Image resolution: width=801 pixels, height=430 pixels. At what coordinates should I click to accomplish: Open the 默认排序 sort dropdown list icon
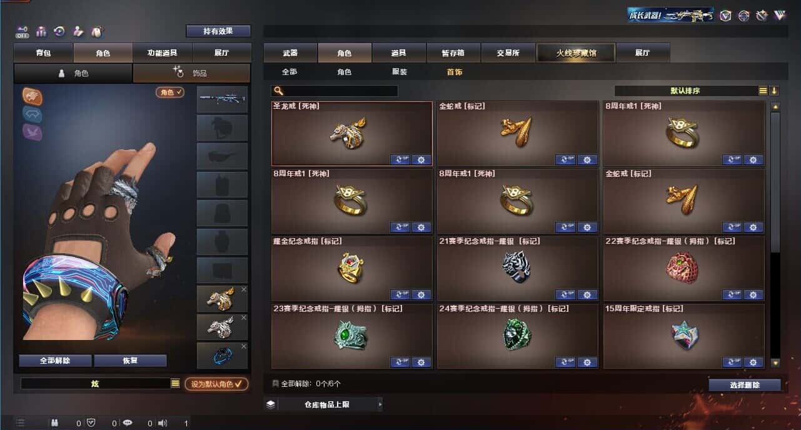click(763, 91)
